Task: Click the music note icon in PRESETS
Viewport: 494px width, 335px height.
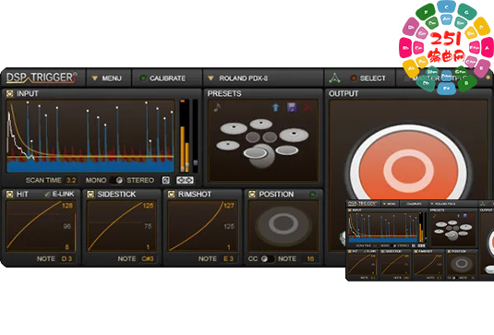Action: pyautogui.click(x=217, y=107)
